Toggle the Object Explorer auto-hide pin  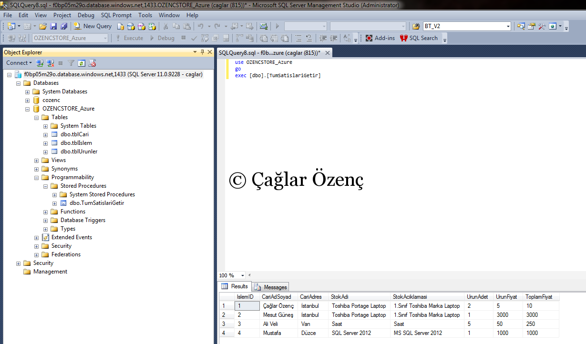(202, 52)
